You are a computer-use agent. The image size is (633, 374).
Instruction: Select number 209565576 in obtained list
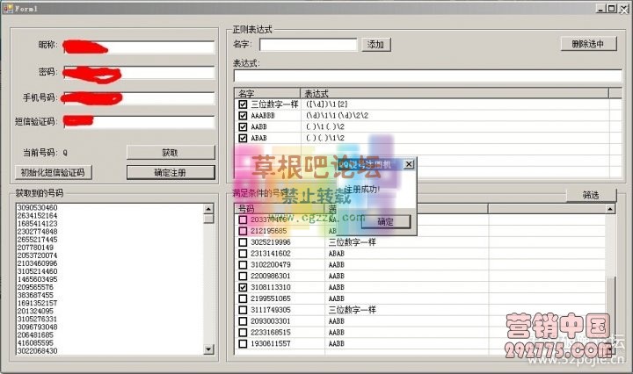[x=35, y=287]
